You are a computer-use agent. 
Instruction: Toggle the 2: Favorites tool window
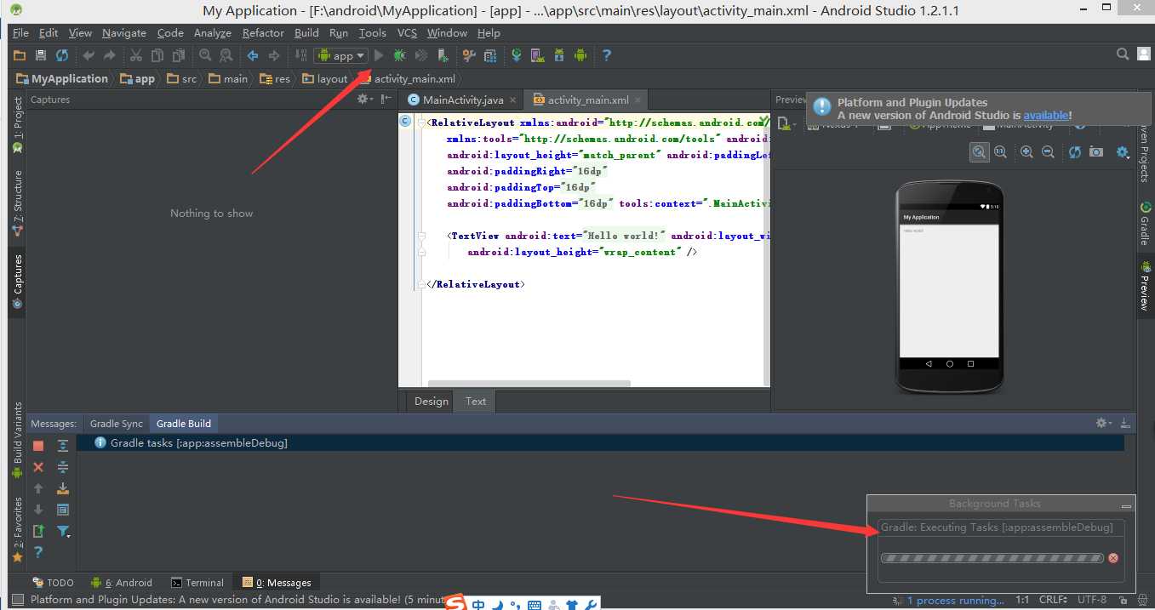click(x=17, y=531)
